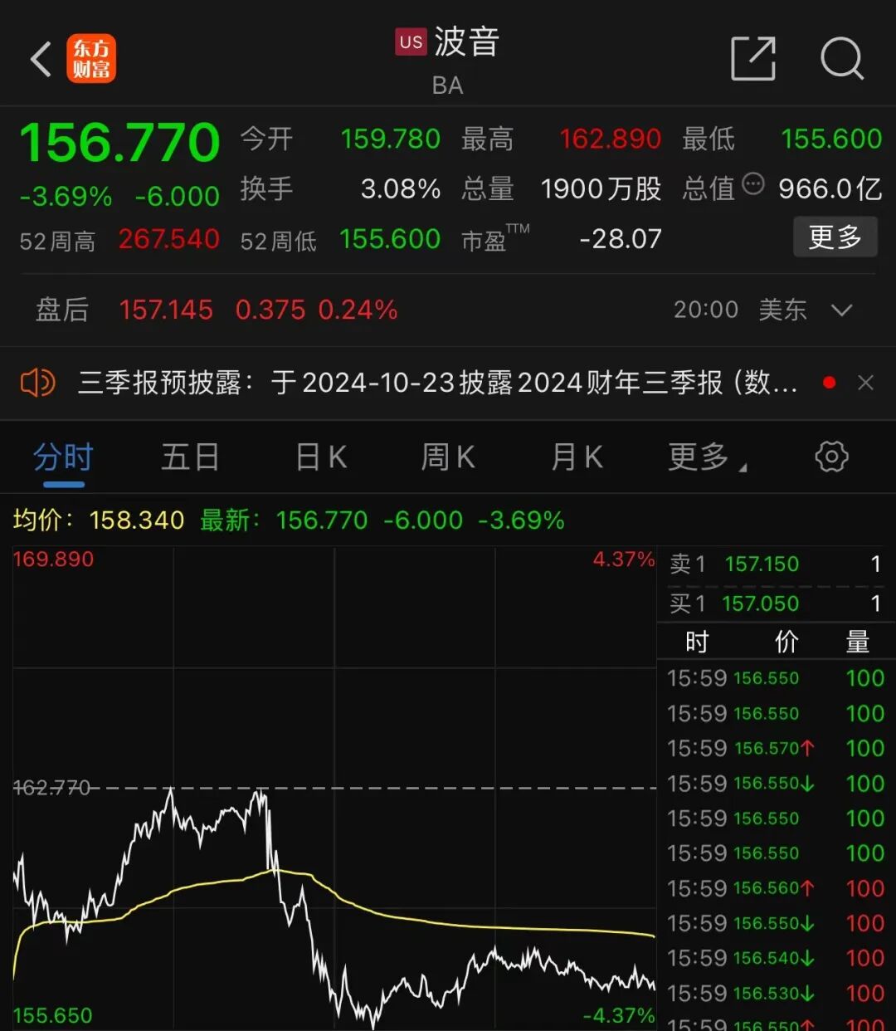Tap the intraday price chart
This screenshot has width=896, height=1031.
pyautogui.click(x=334, y=787)
